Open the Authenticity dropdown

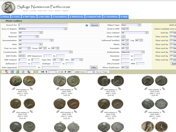[x=143, y=52]
